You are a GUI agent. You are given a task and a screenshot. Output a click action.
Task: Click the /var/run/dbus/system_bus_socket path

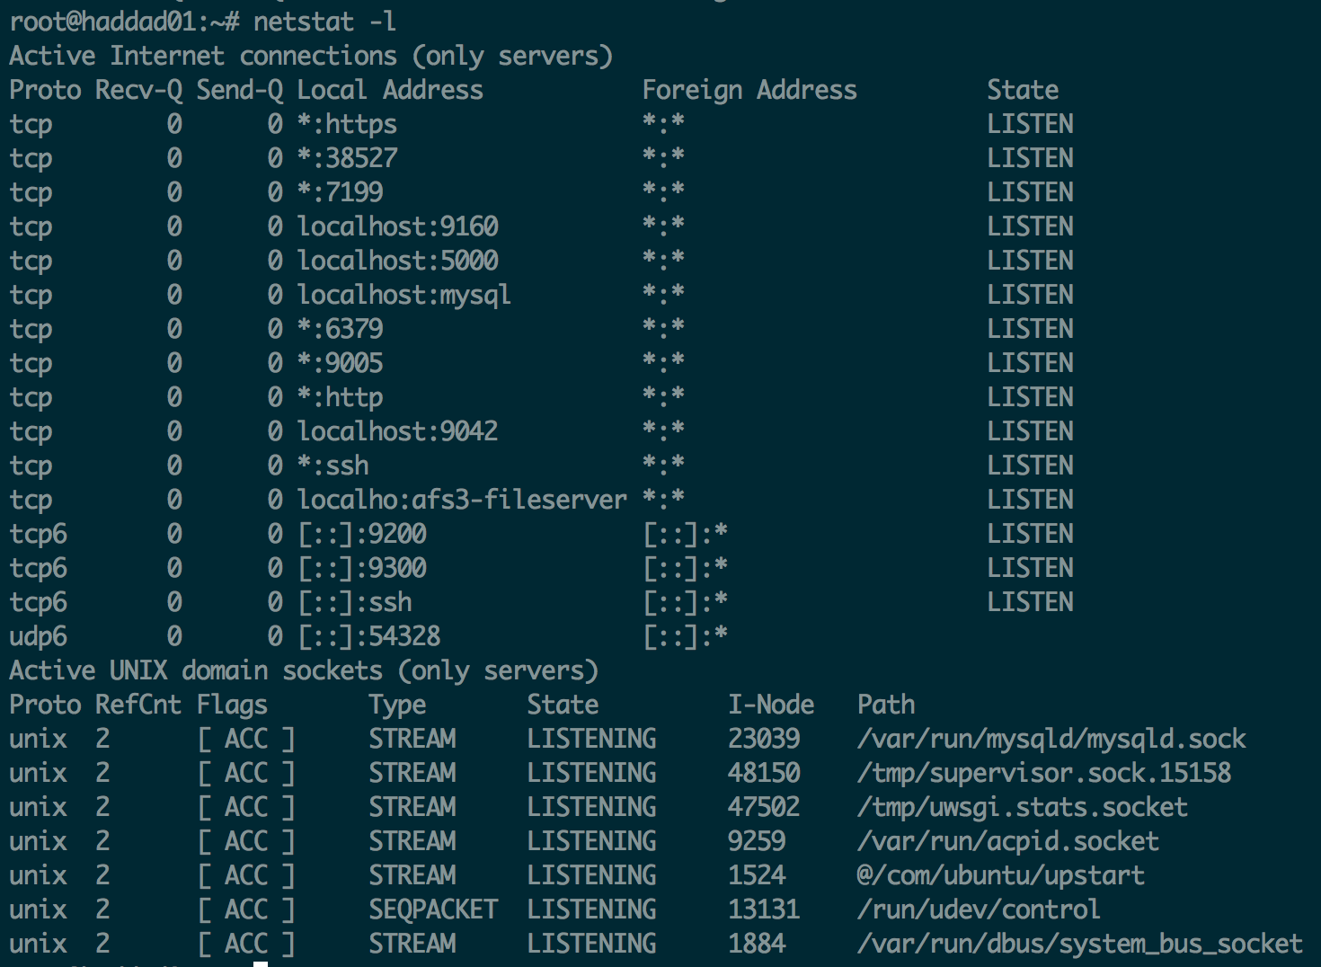coord(1080,944)
